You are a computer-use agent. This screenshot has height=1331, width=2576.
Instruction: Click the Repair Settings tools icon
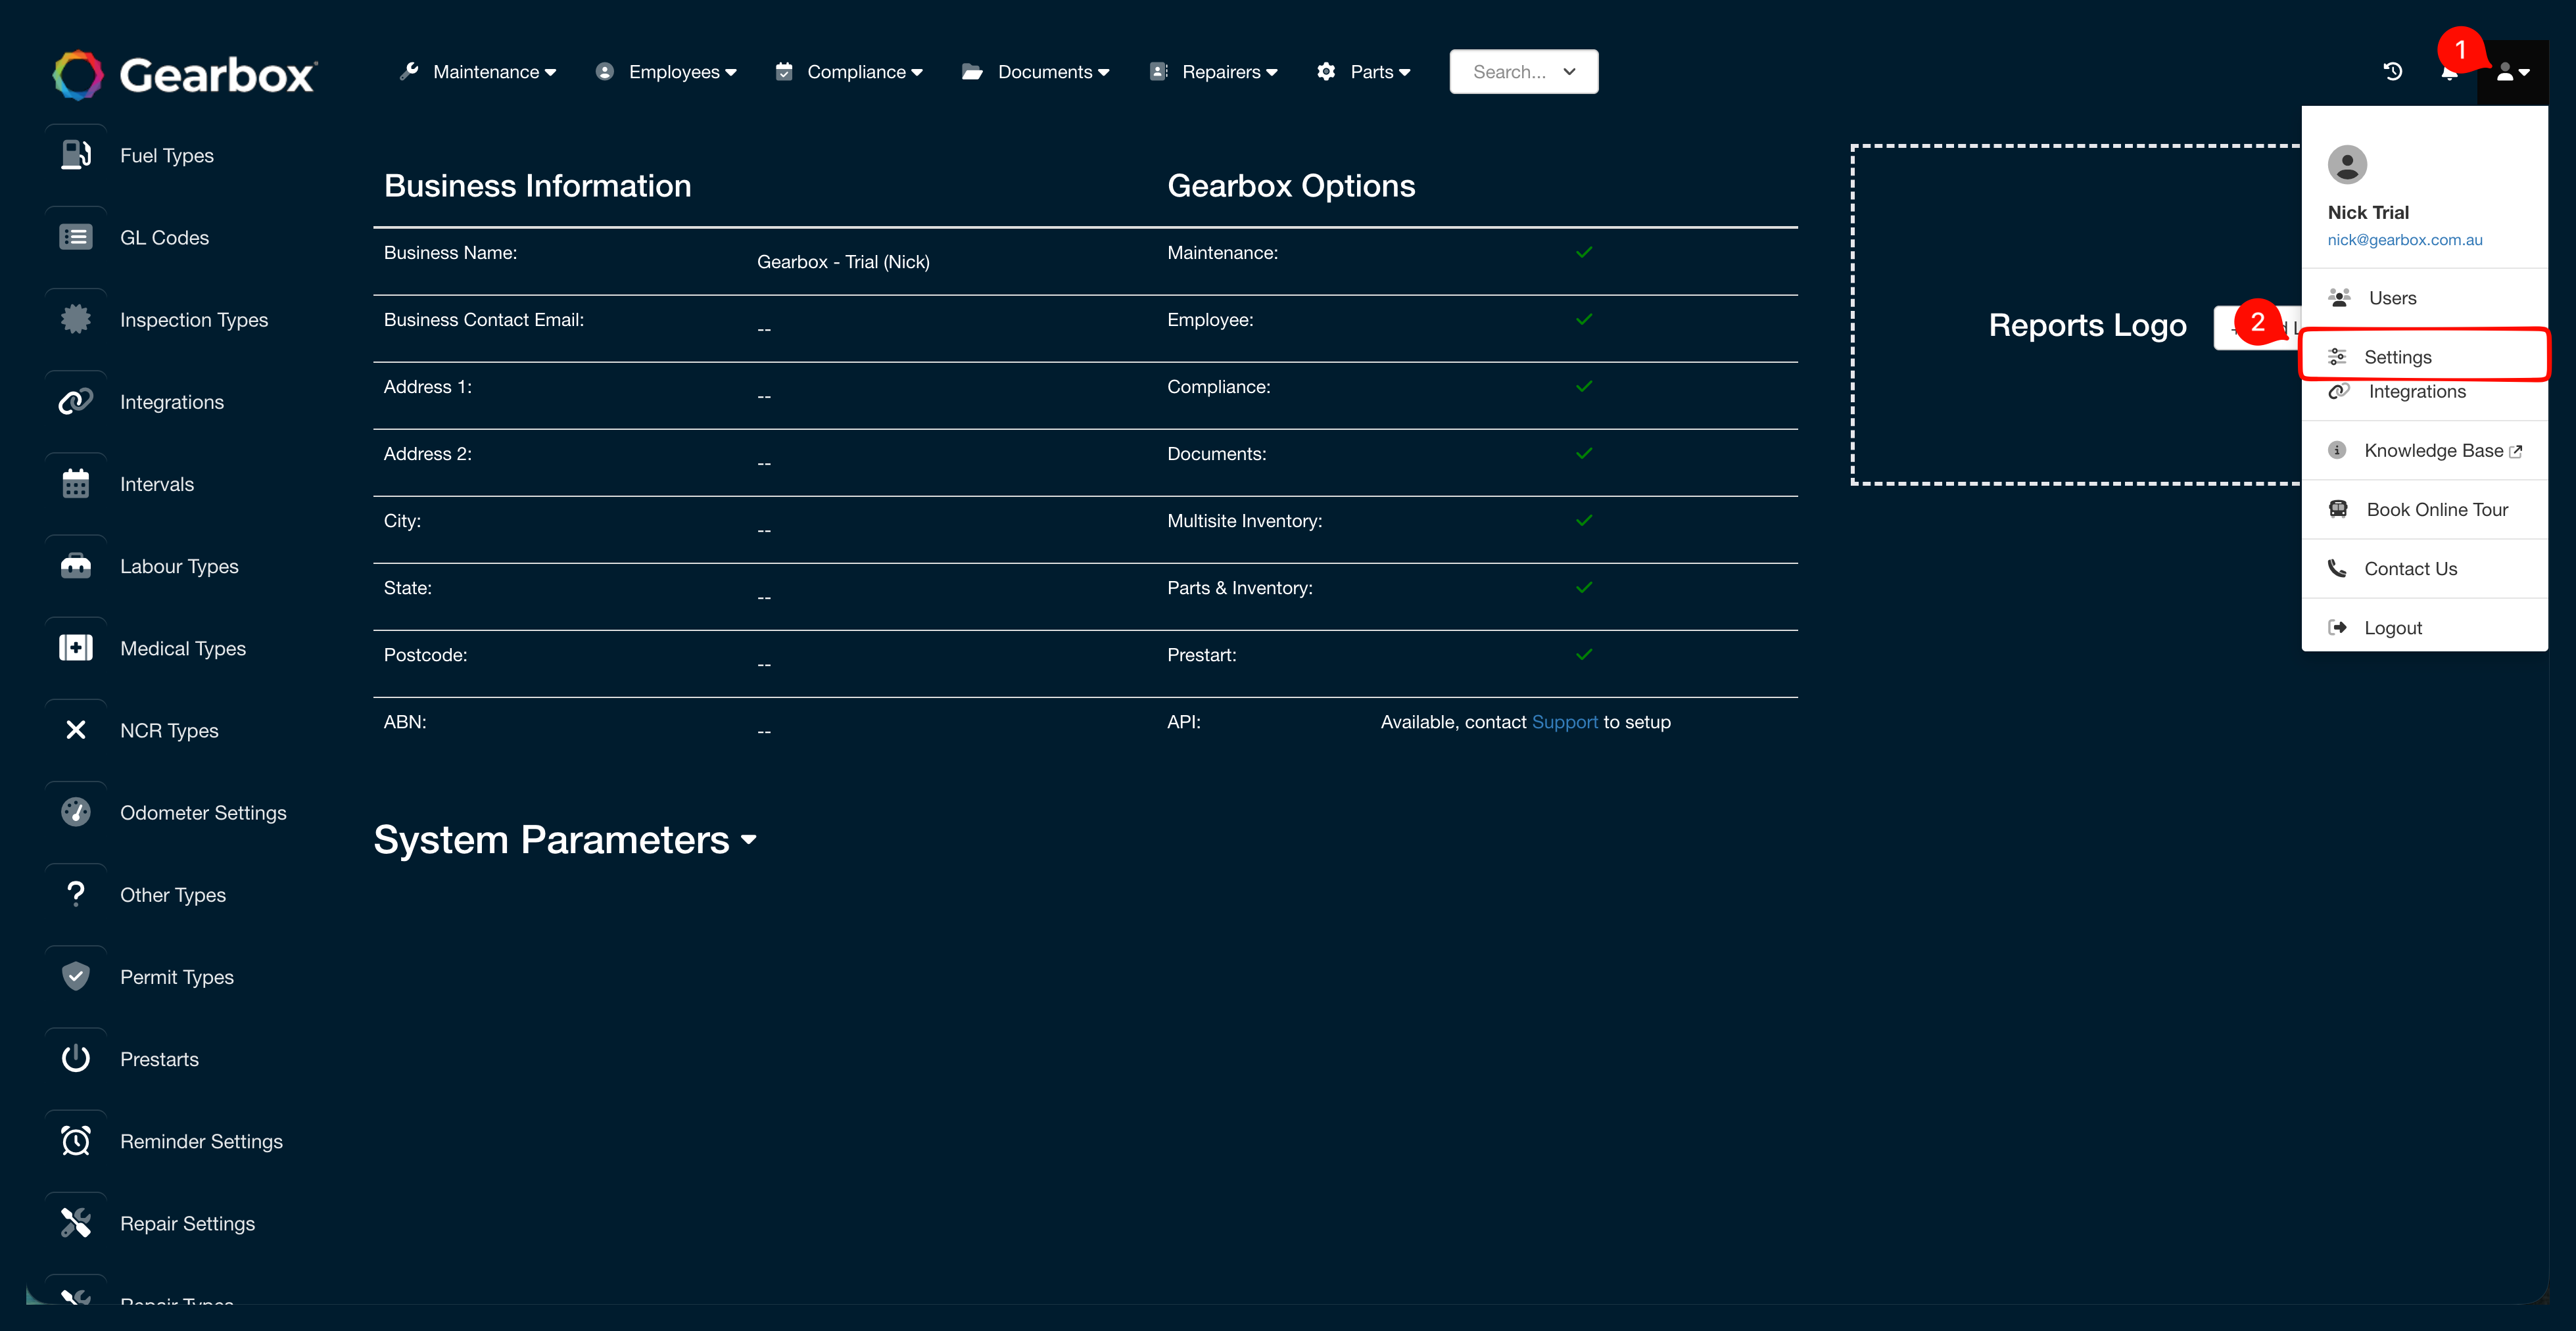click(76, 1223)
